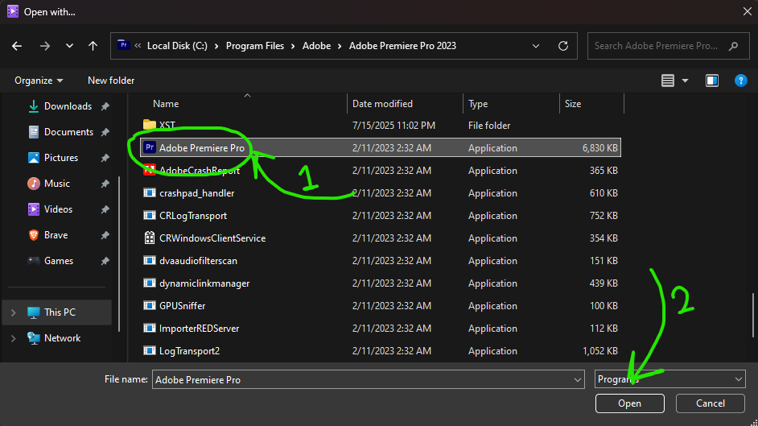The image size is (758, 426).
Task: Click the forward navigation arrow
Action: click(x=45, y=46)
